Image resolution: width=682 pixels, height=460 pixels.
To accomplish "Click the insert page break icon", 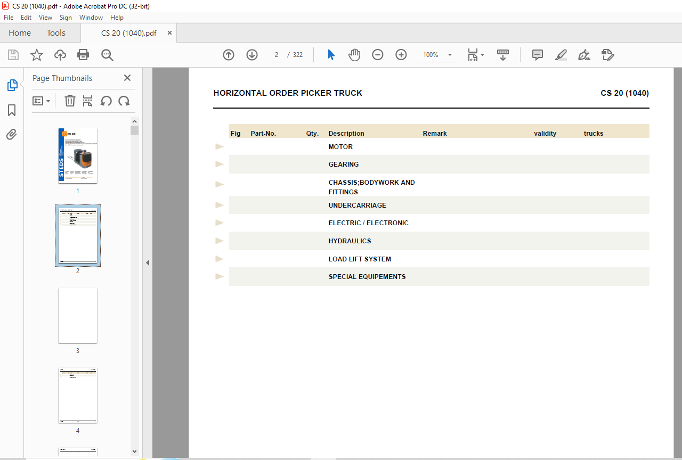I will 88,101.
